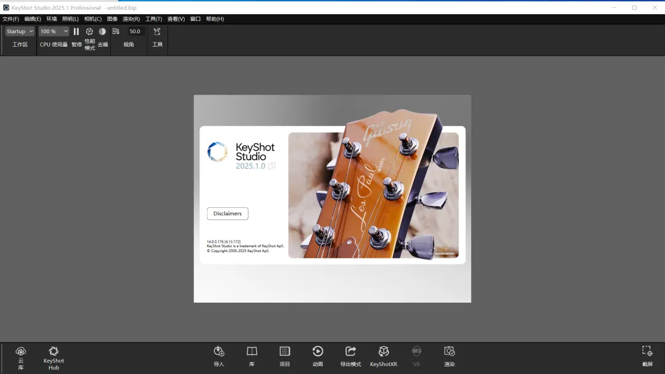
Task: Click the VR icon
Action: 416,351
